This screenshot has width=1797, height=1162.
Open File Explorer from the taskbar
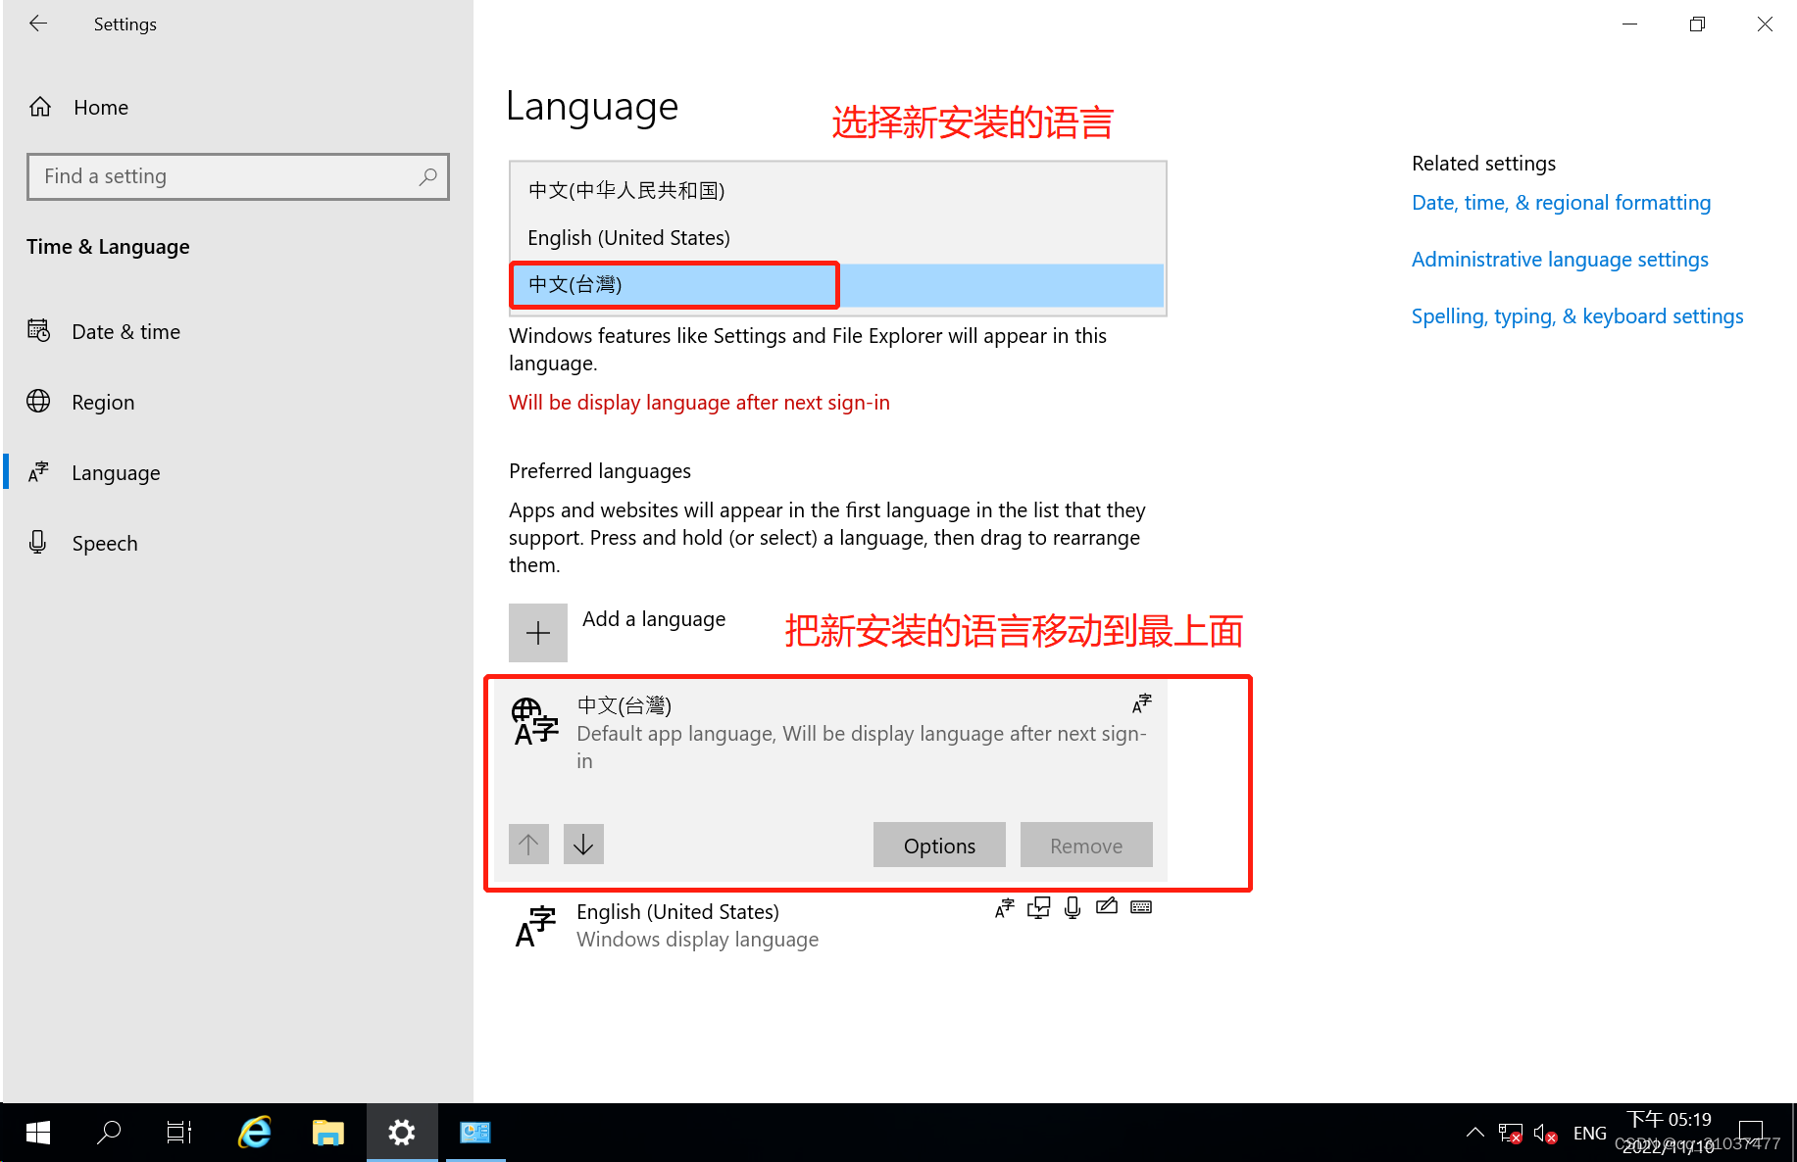(328, 1133)
